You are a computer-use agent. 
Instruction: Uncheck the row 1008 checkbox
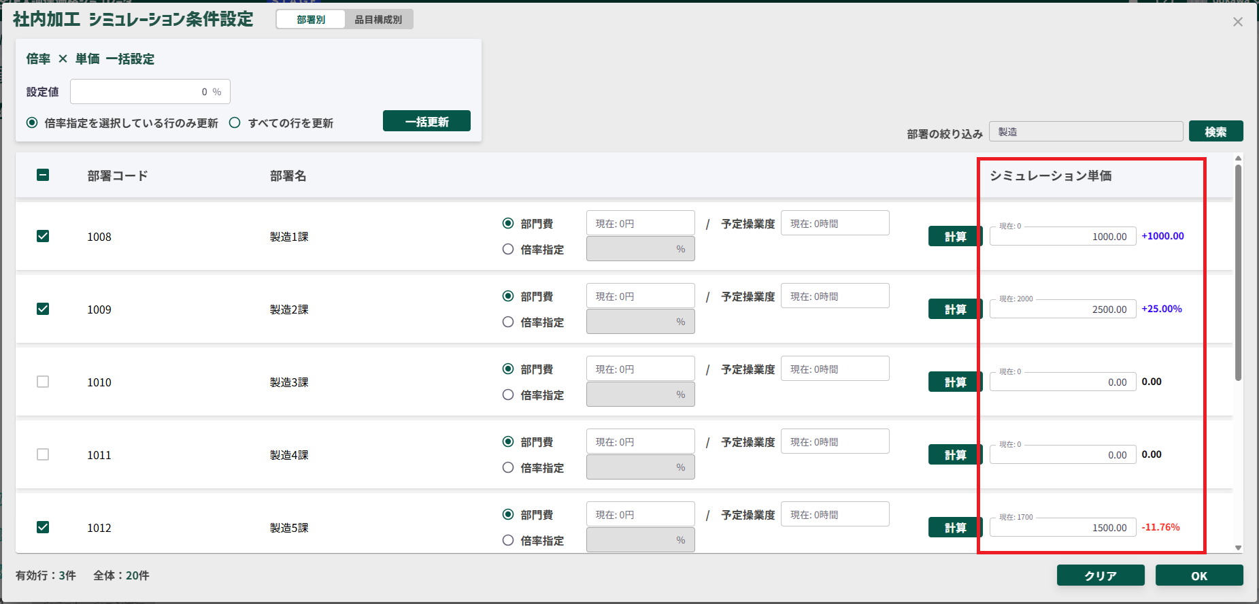(x=43, y=236)
